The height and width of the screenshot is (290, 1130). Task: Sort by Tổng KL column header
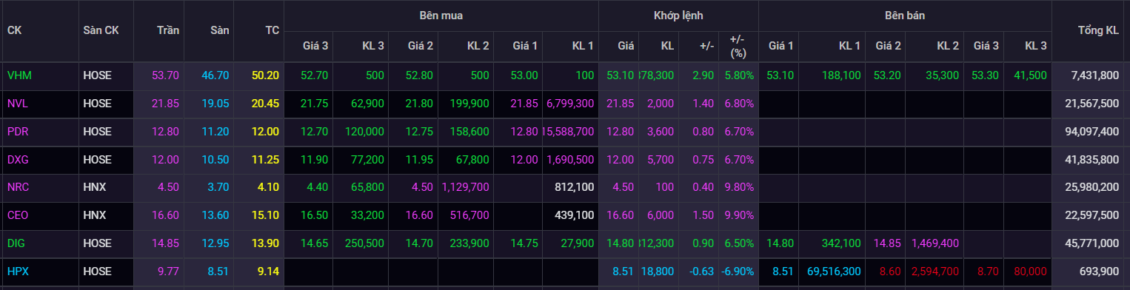coord(1097,30)
